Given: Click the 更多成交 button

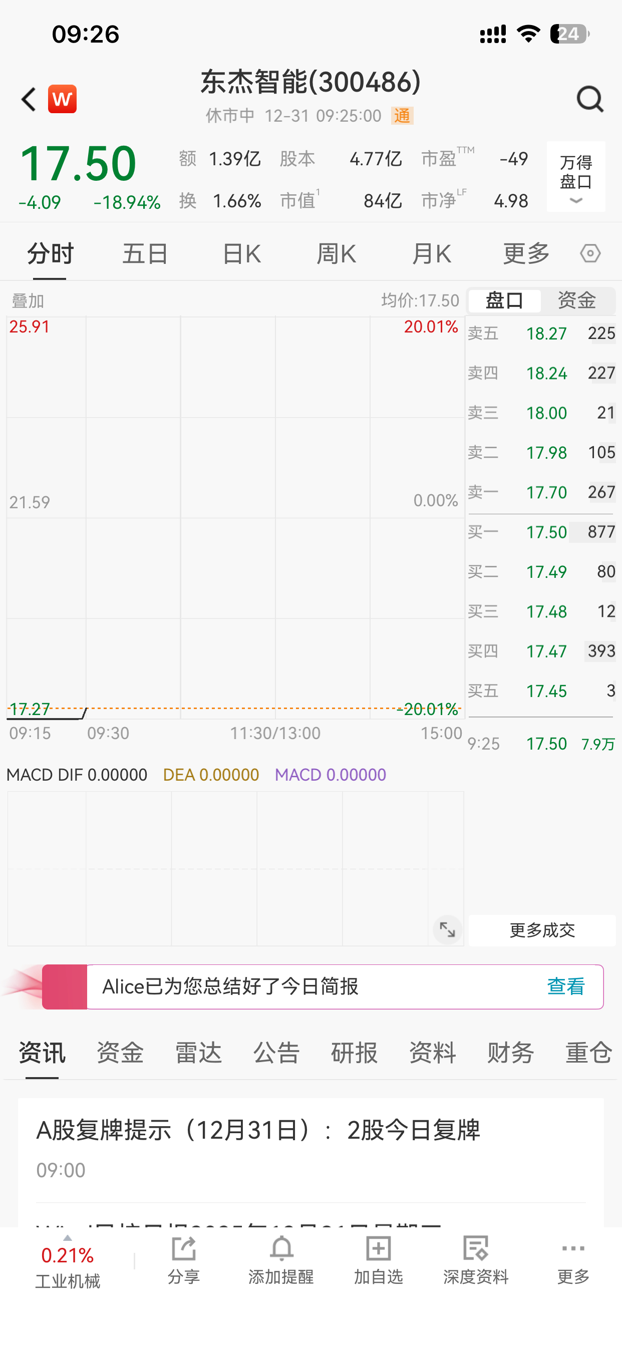Looking at the screenshot, I should pos(542,930).
